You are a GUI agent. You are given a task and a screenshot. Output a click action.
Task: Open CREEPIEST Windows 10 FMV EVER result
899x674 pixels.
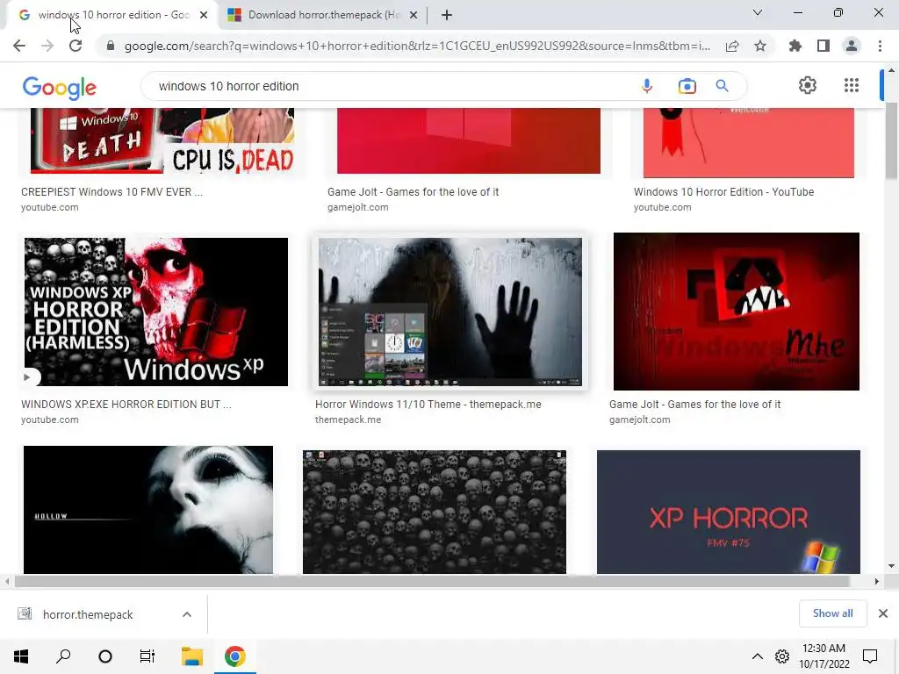111,192
